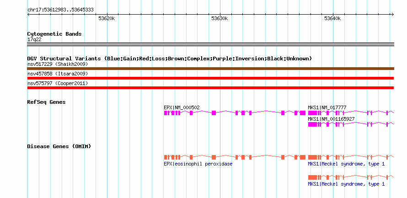Click the Cytogenetic Bands track title
Screen dimensions: 407x198
54,34
